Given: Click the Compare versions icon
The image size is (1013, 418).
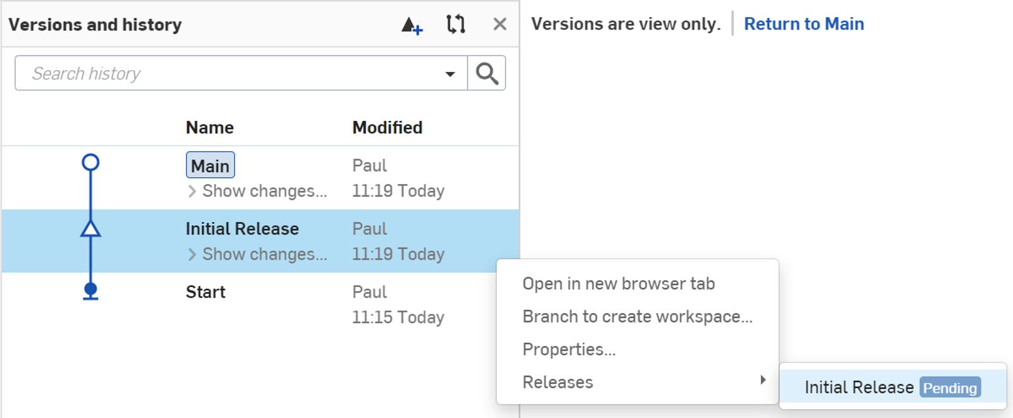Looking at the screenshot, I should click(x=456, y=25).
